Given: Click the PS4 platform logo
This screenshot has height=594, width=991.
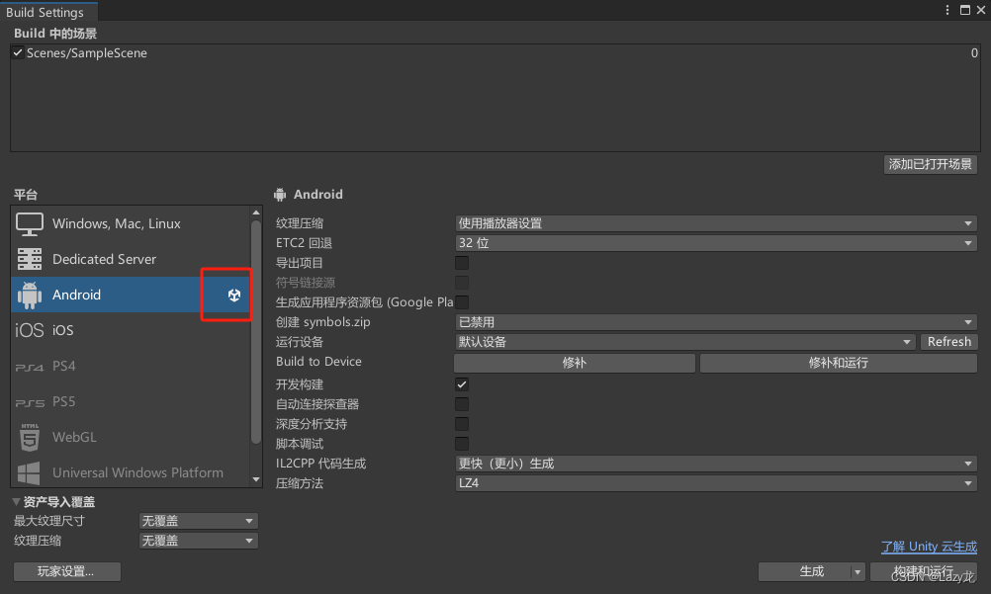Looking at the screenshot, I should 29,367.
